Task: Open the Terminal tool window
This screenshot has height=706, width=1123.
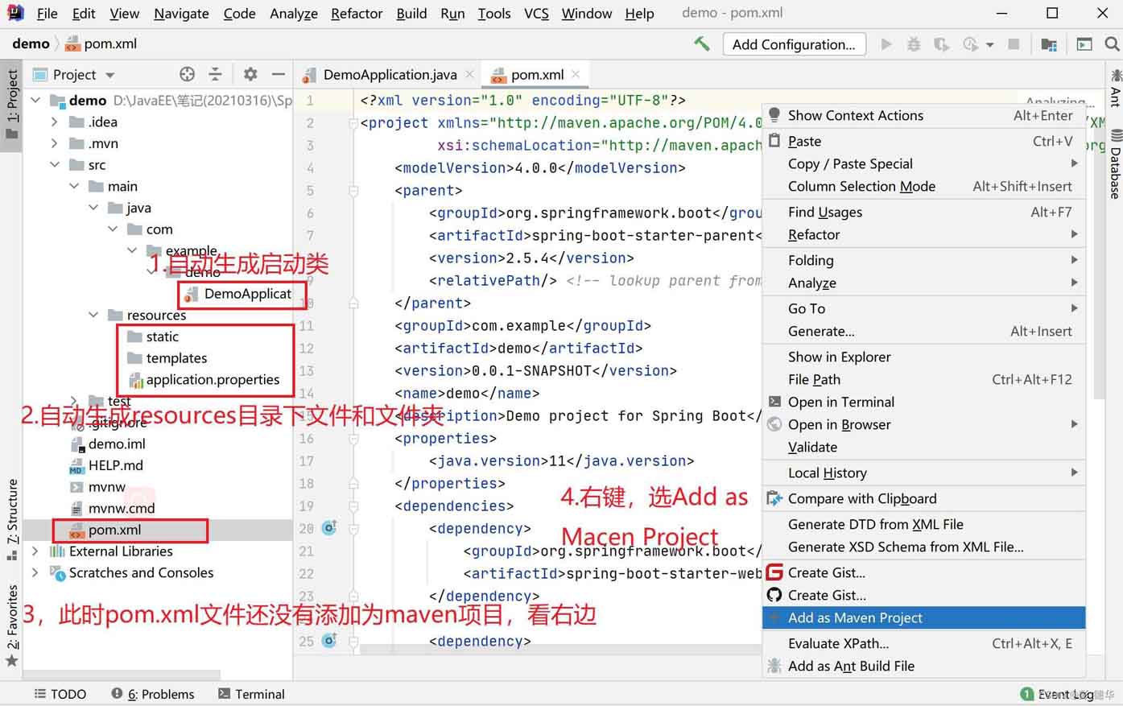Action: [251, 694]
